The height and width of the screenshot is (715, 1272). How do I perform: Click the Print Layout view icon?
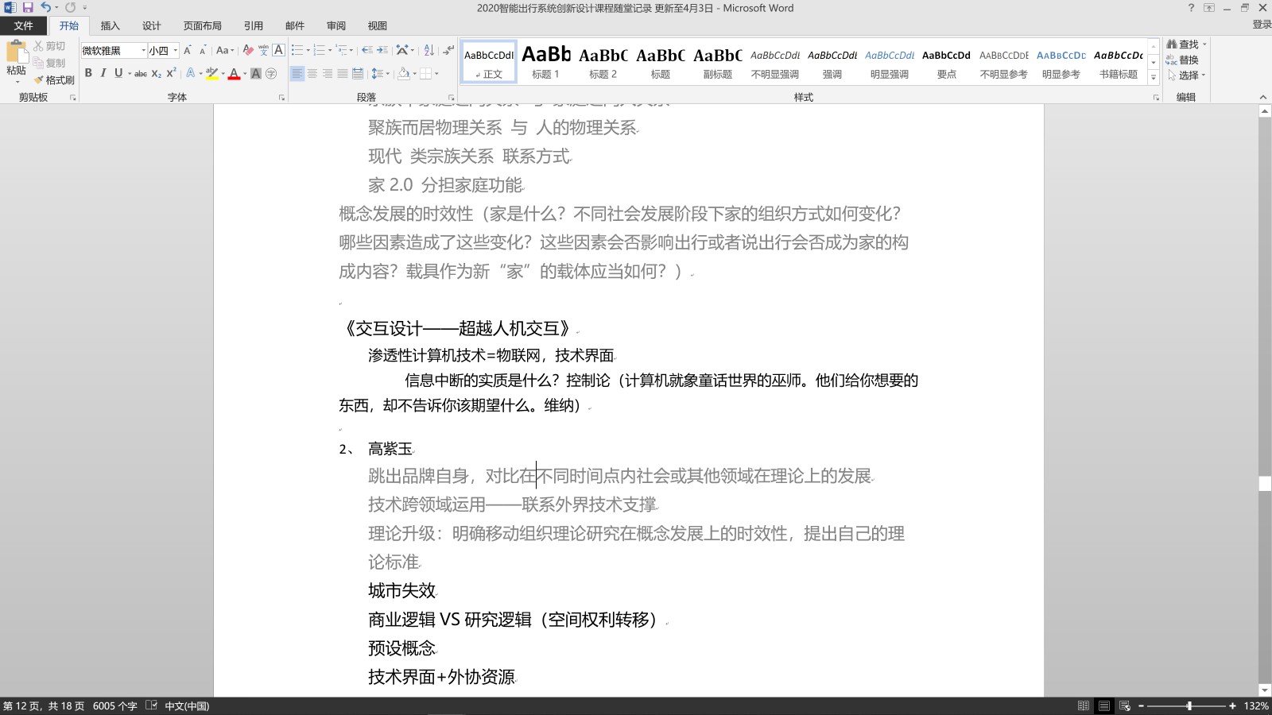click(x=1104, y=705)
